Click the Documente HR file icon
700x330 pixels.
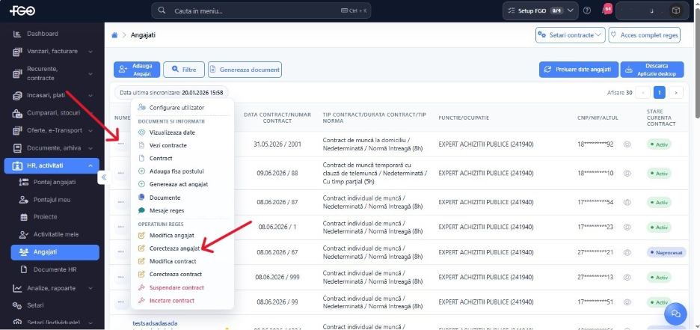24,269
